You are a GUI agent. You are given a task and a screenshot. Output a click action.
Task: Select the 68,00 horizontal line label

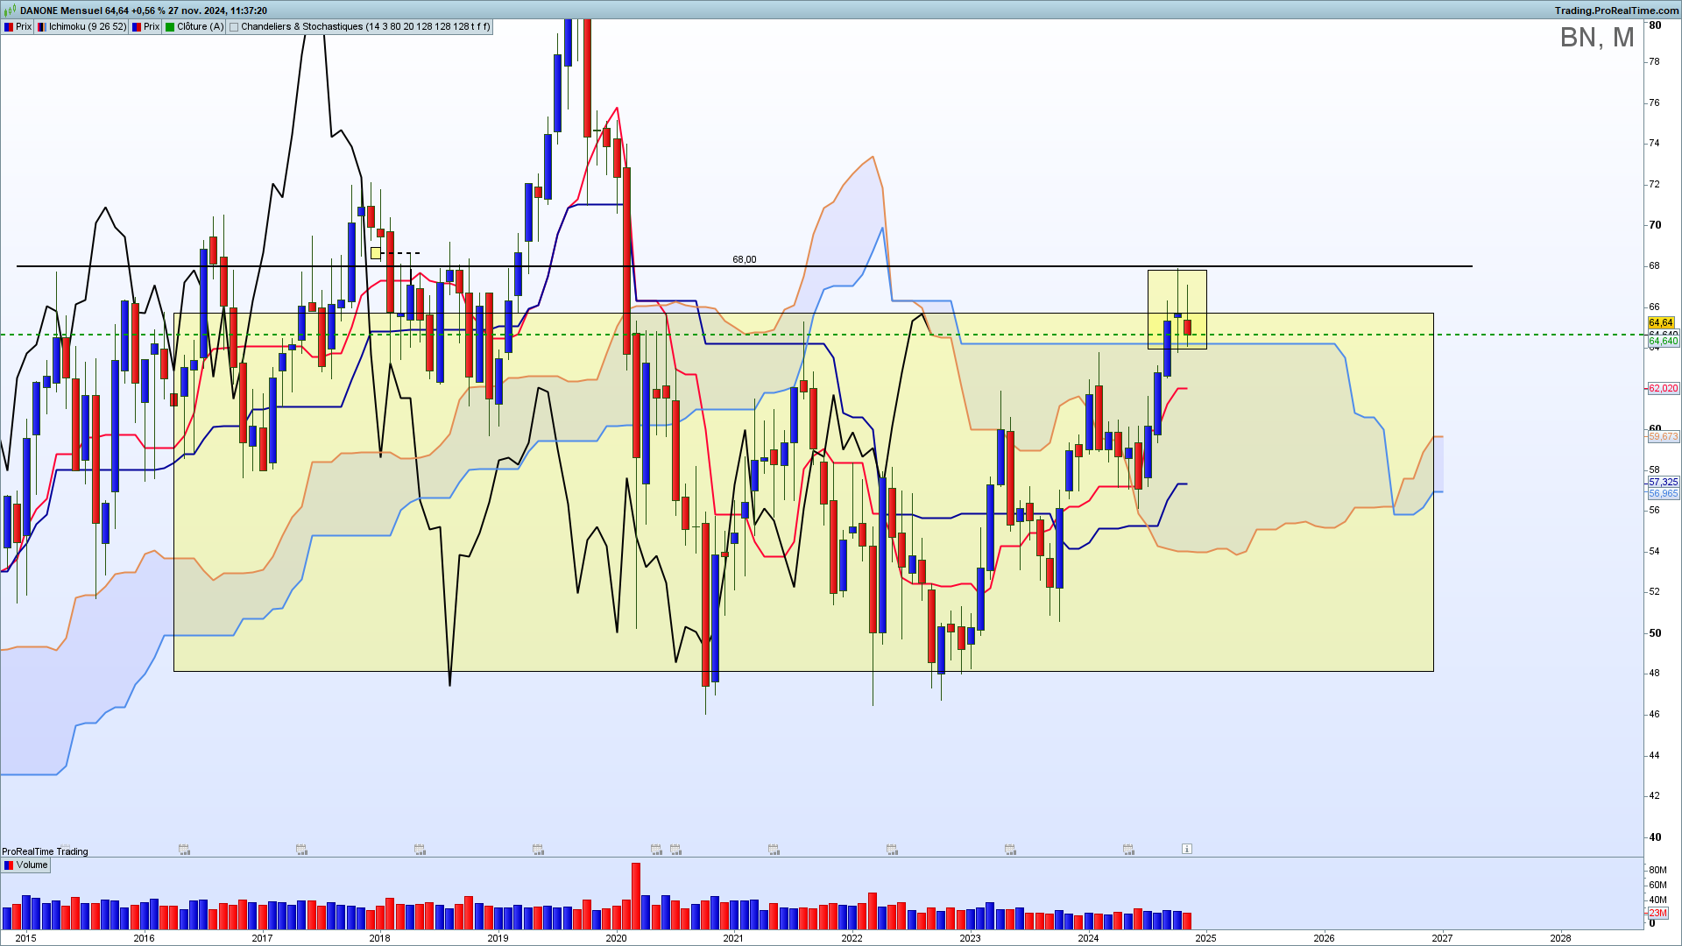tap(745, 259)
